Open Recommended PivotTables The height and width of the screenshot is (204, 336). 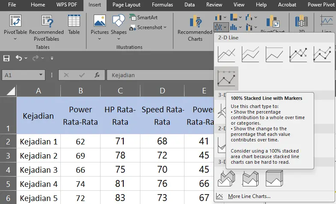click(47, 28)
